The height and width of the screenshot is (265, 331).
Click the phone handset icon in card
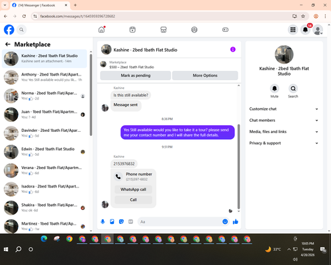coord(118,177)
